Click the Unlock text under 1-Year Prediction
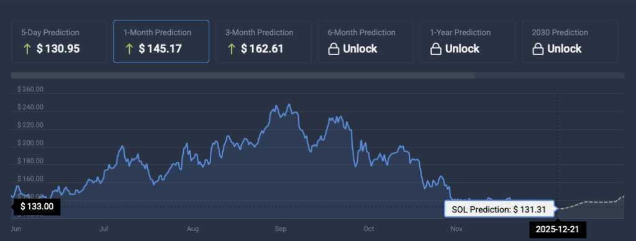 pyautogui.click(x=462, y=49)
